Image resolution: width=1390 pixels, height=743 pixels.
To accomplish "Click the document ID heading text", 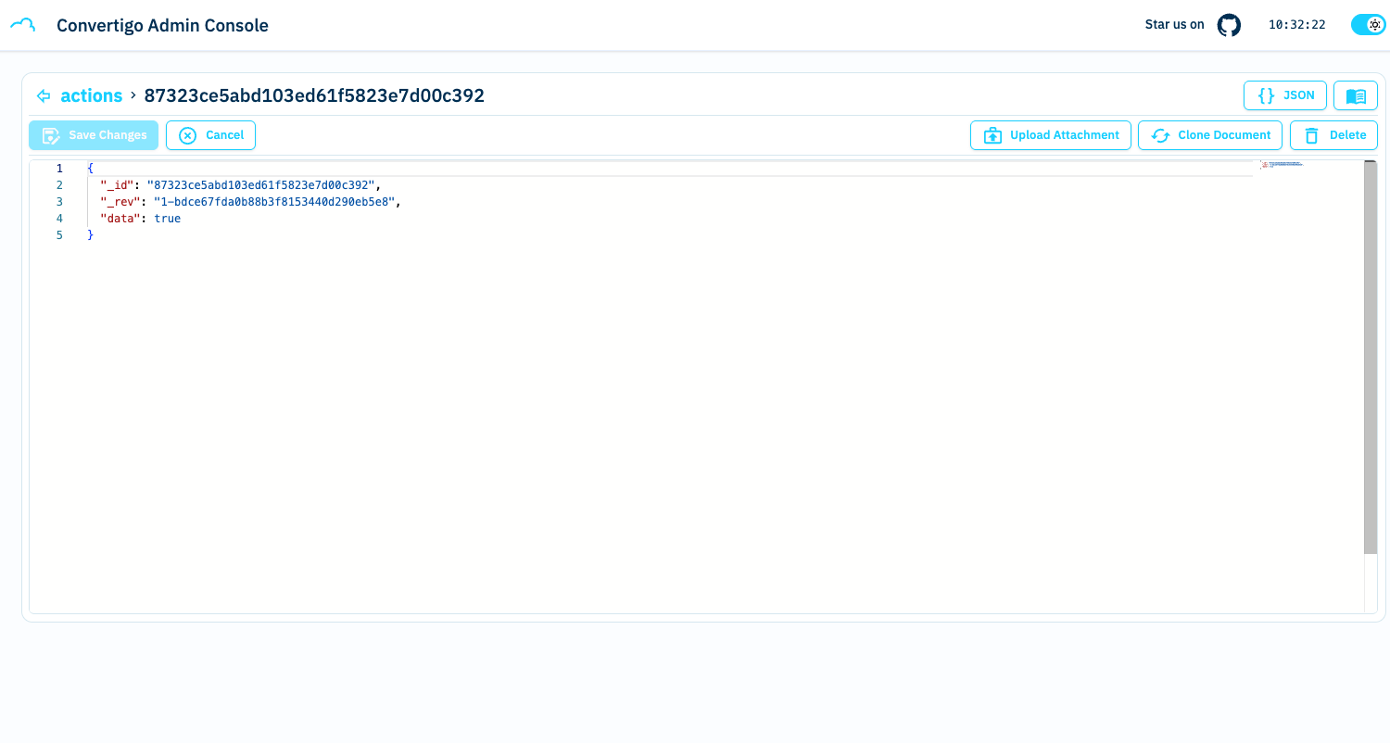I will (314, 95).
